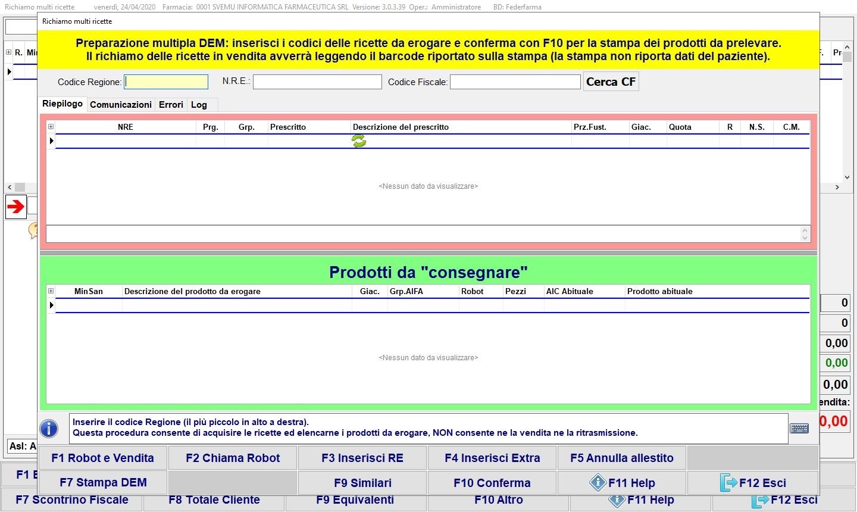Click F10 Conferma button
Image resolution: width=857 pixels, height=512 pixels.
click(x=492, y=483)
